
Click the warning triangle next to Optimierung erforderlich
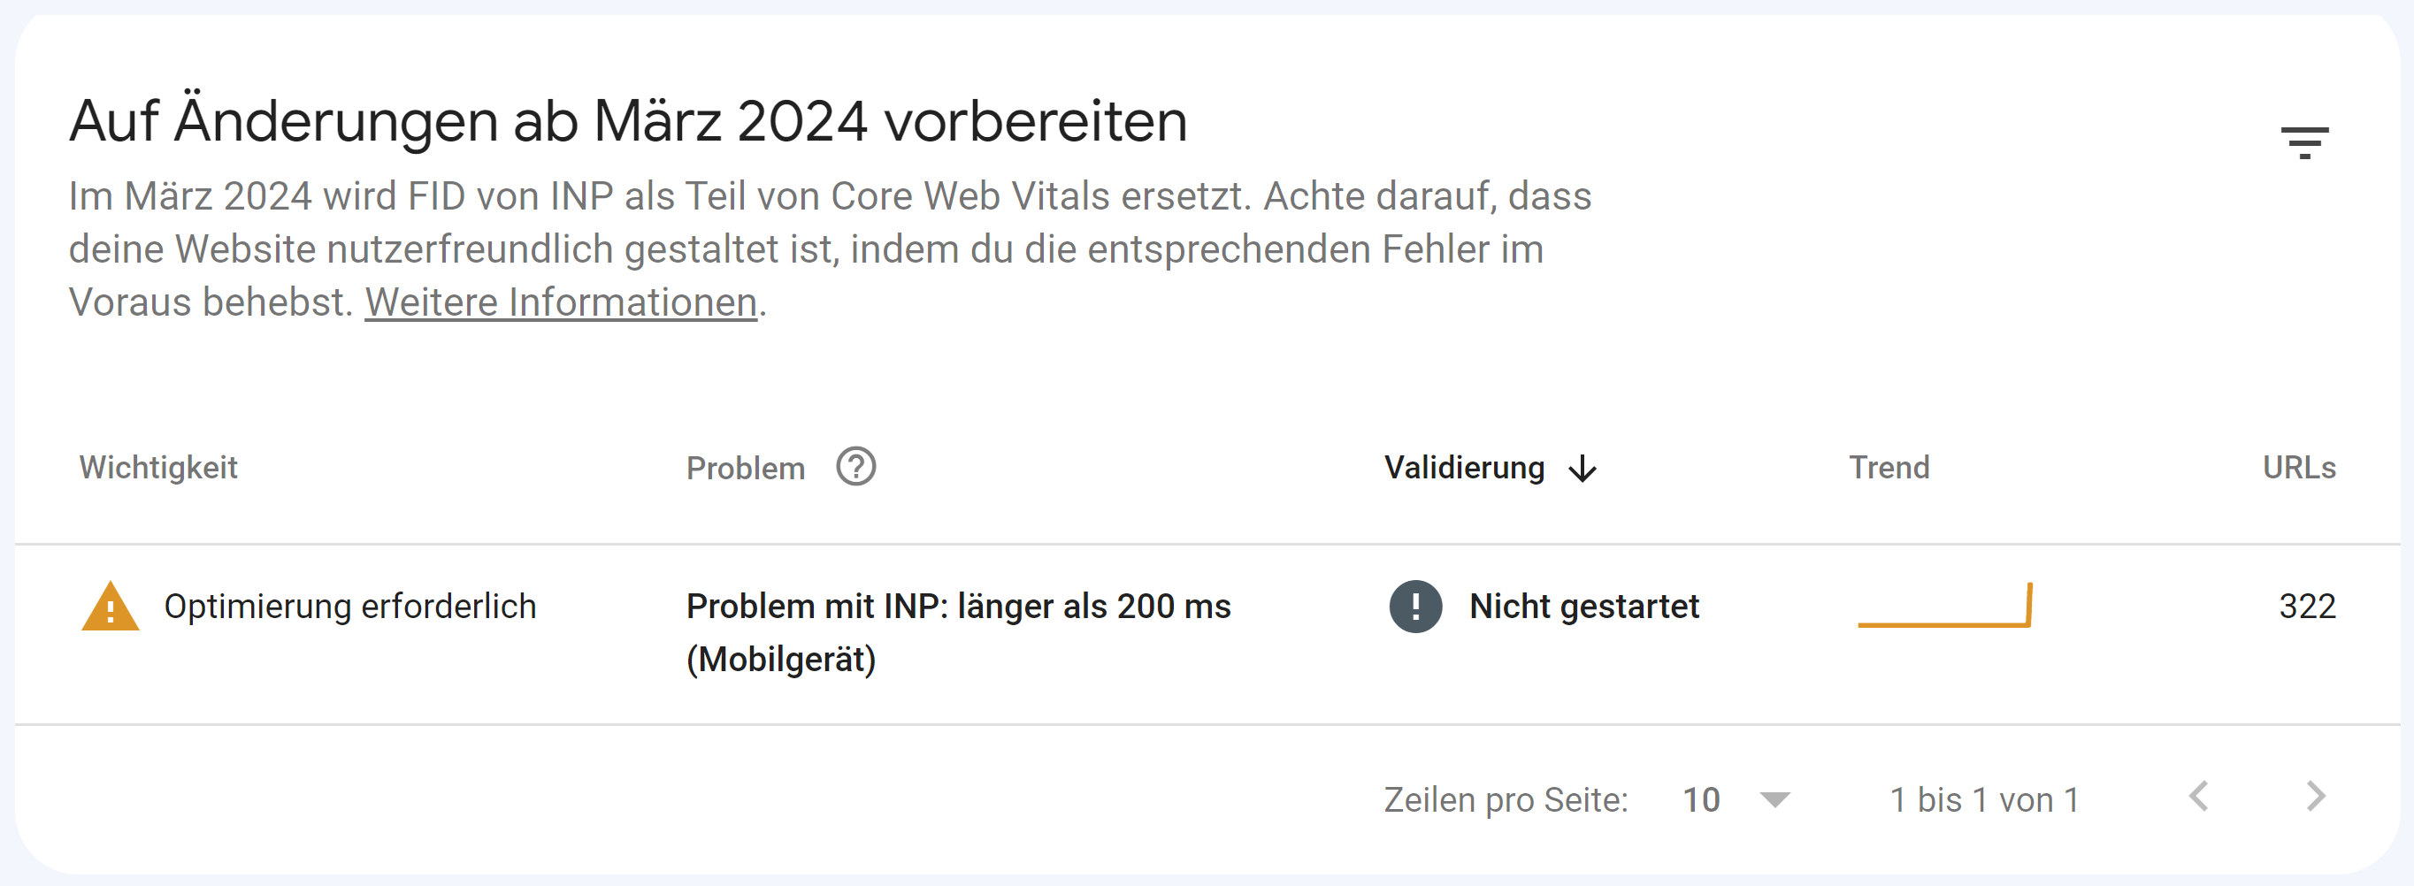coord(109,605)
